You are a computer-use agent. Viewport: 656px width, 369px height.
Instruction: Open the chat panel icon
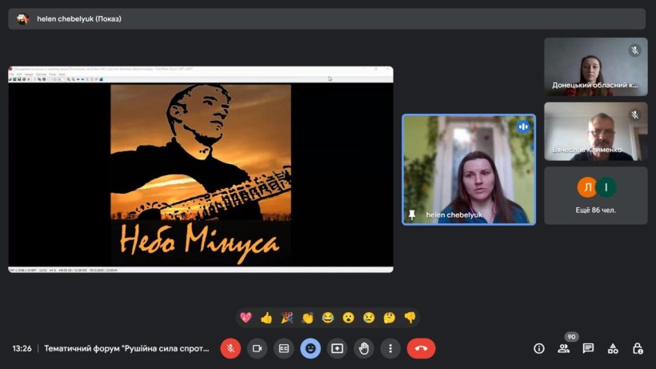pos(588,348)
